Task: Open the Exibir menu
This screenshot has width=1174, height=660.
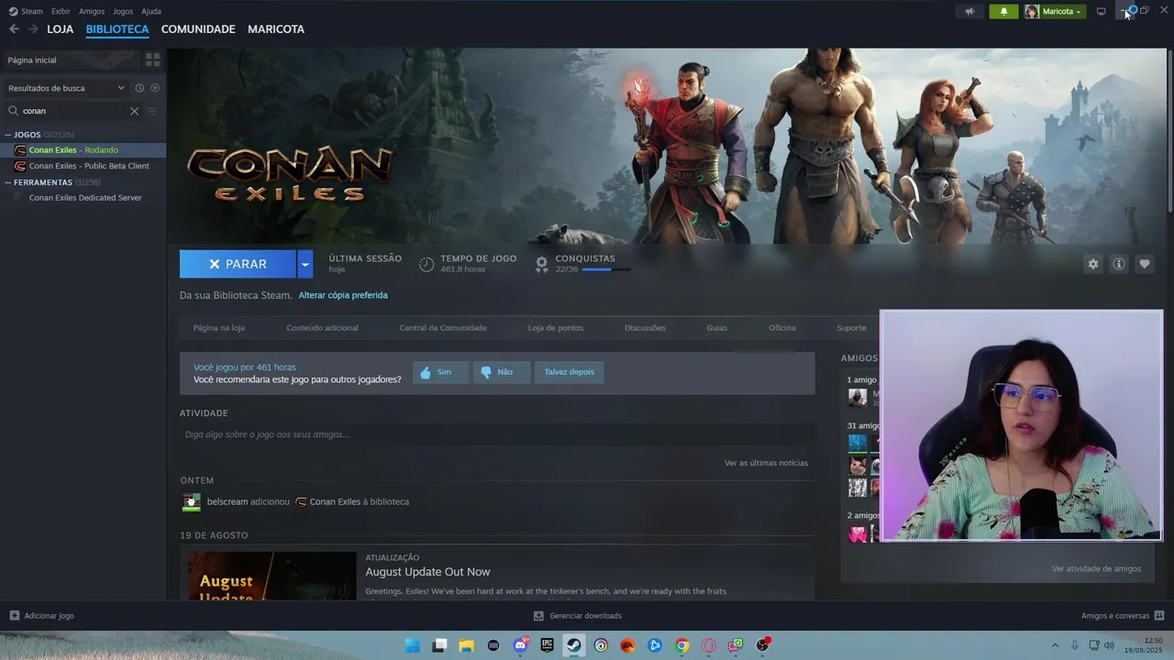Action: click(x=61, y=11)
